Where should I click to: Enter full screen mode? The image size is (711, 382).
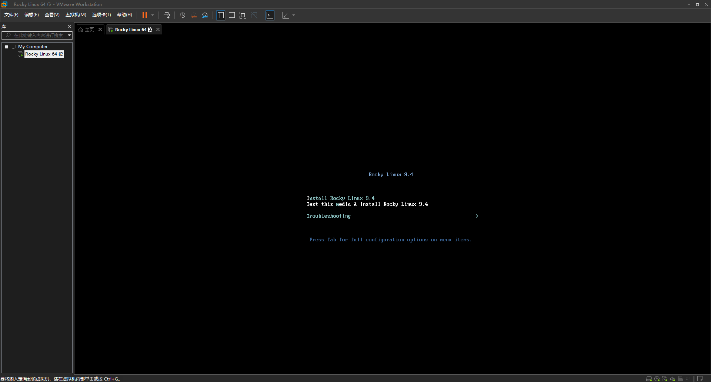point(243,15)
